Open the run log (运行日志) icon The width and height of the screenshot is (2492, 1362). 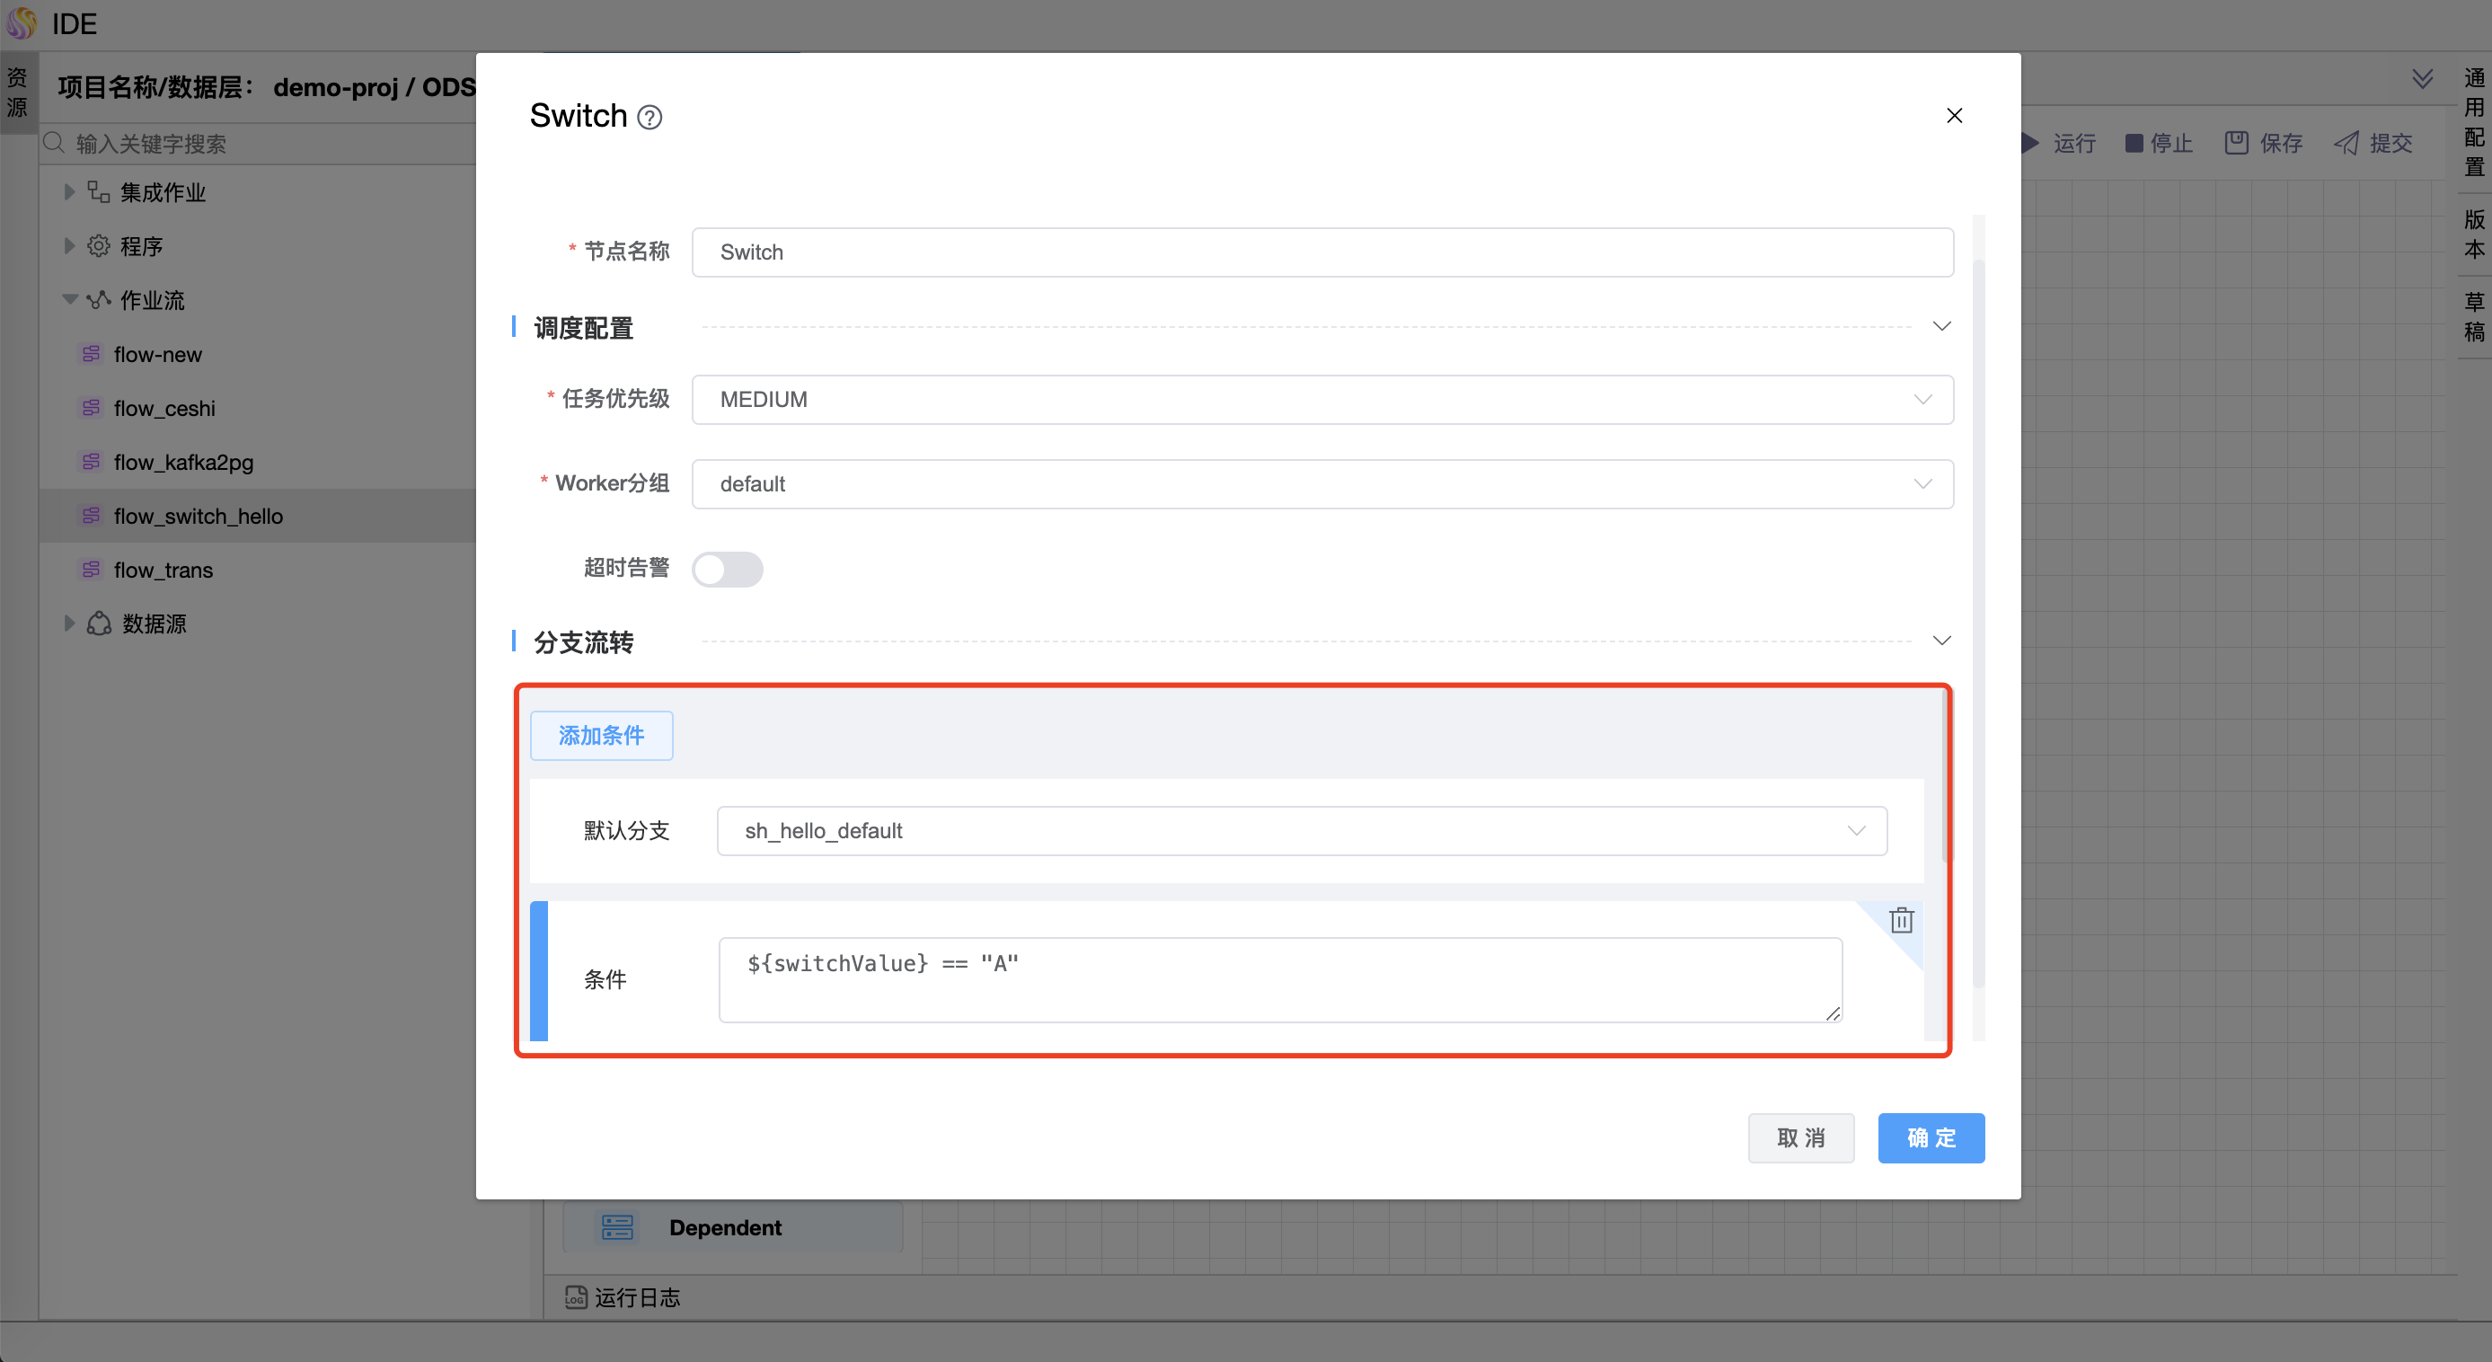(577, 1296)
